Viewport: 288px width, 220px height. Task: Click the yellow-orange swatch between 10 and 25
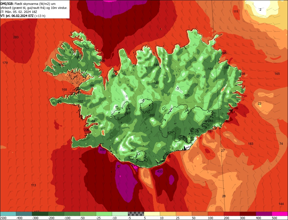(168, 214)
